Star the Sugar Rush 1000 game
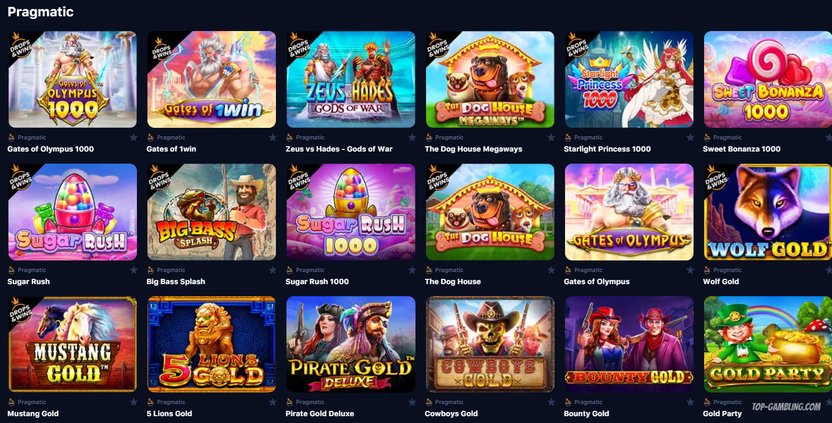The image size is (832, 423). point(412,270)
